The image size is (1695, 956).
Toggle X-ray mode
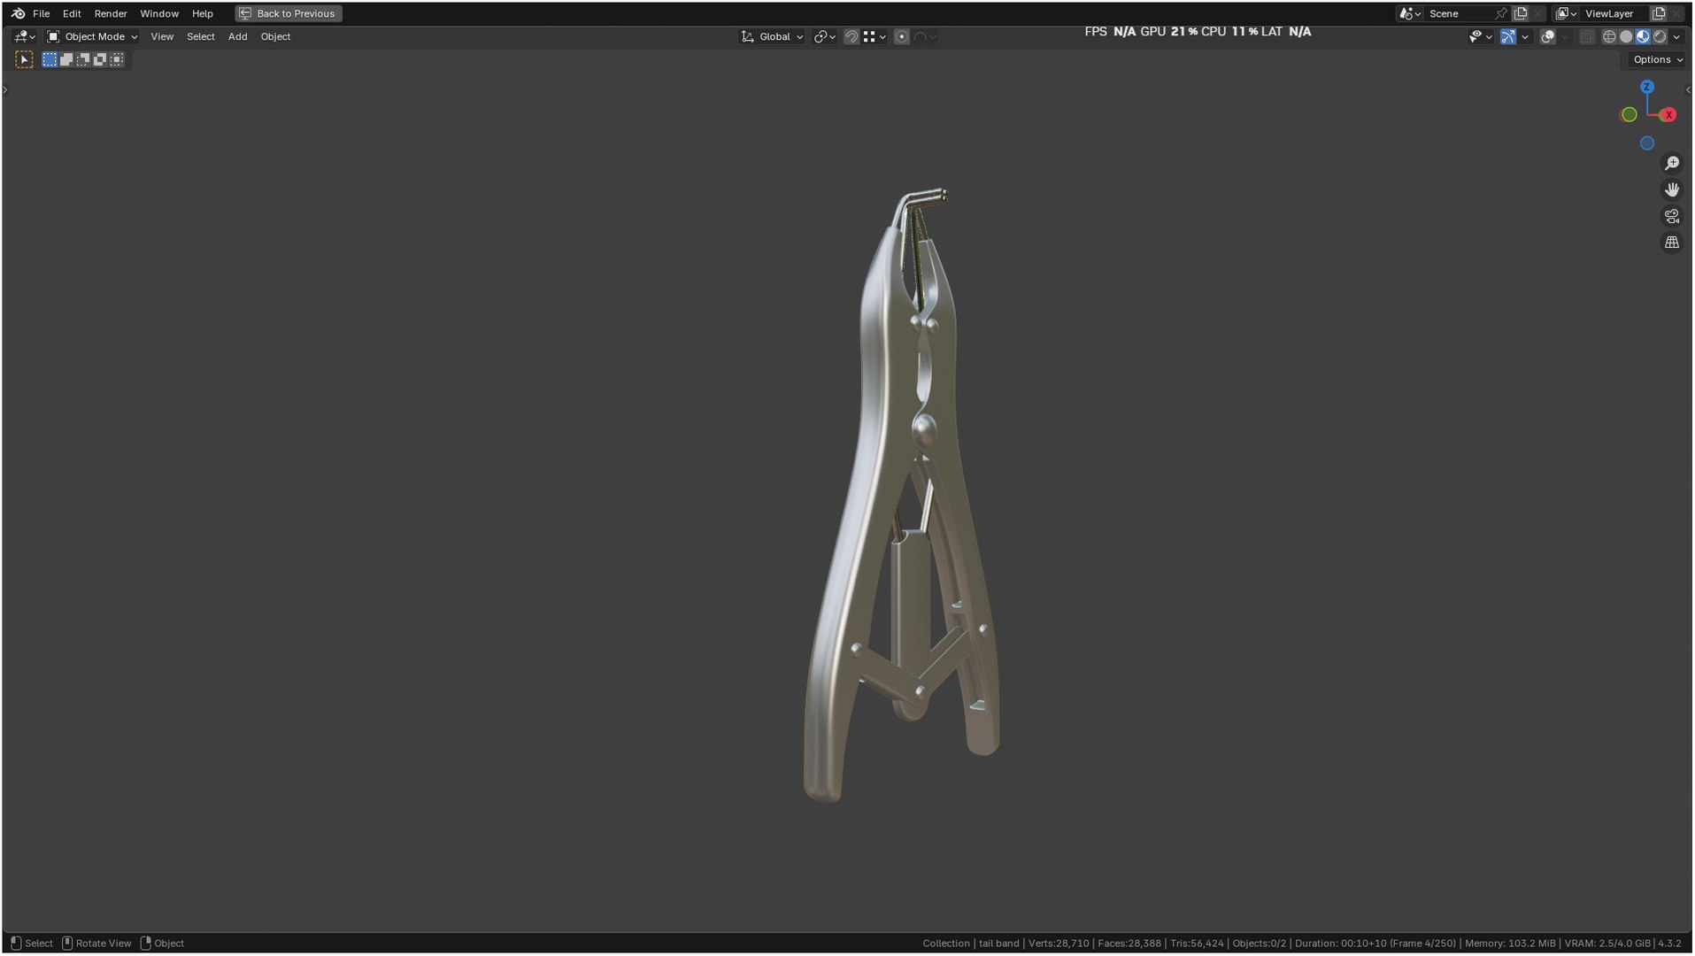coord(1586,36)
